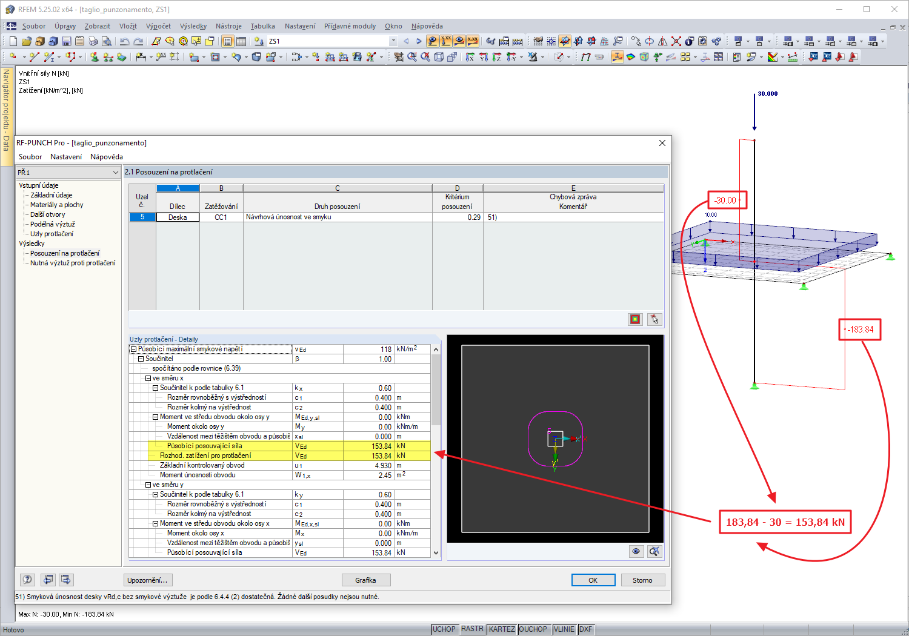Click the mirror triangles icon in the toolbar

point(662,41)
